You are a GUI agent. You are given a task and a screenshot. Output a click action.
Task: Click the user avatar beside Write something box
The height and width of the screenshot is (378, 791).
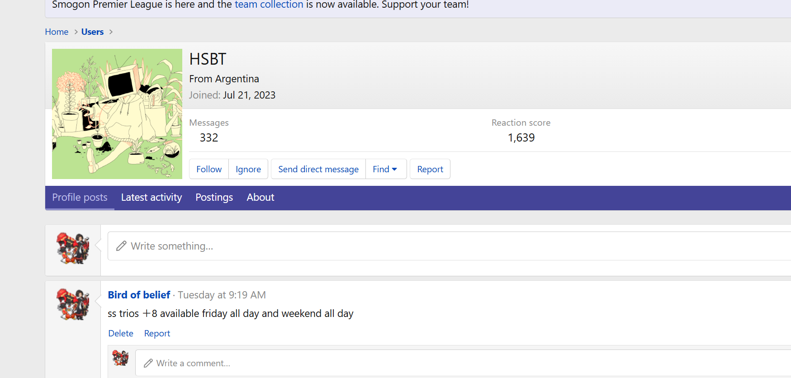[x=73, y=248]
